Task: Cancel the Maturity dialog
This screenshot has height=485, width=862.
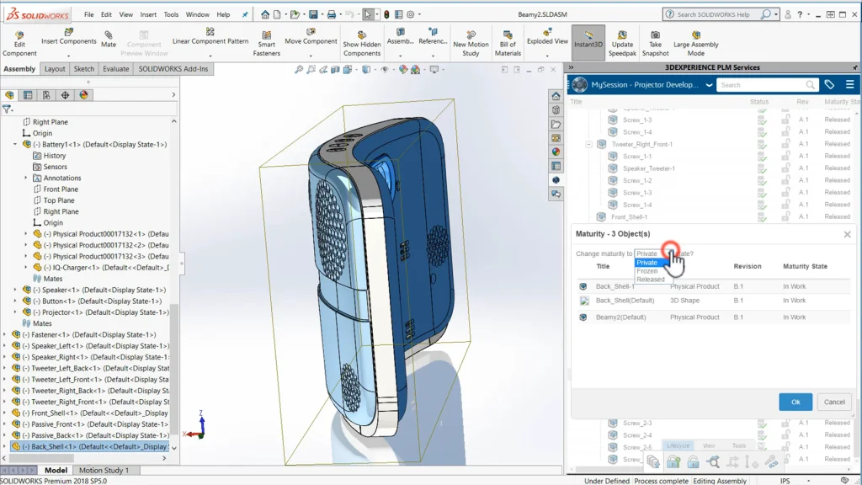Action: pyautogui.click(x=833, y=402)
